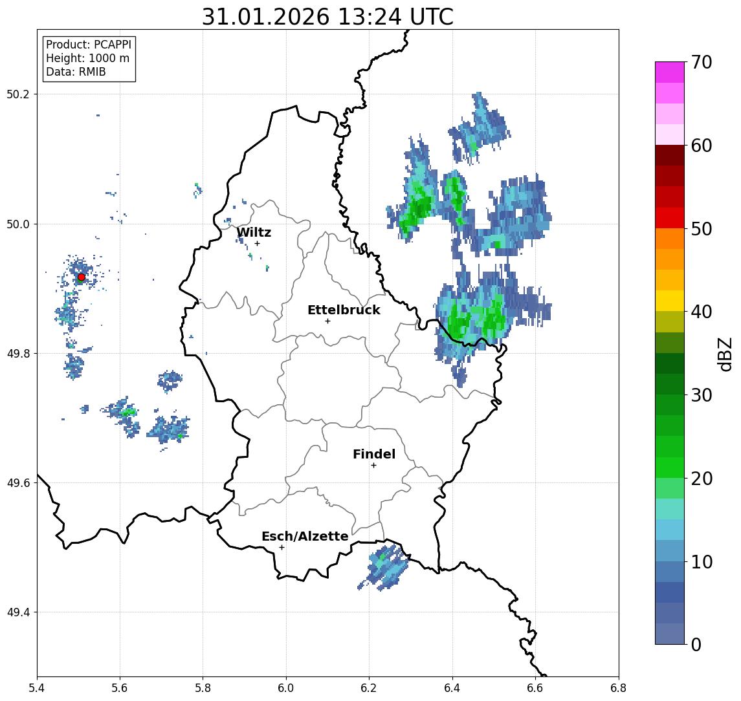Click the latitude 49.8 axis label
Screen dimensions: 741x701
(18, 353)
